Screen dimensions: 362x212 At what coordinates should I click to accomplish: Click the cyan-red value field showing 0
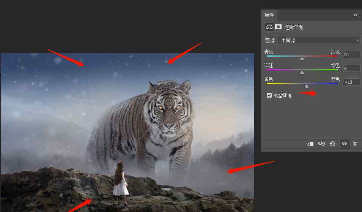(x=352, y=55)
